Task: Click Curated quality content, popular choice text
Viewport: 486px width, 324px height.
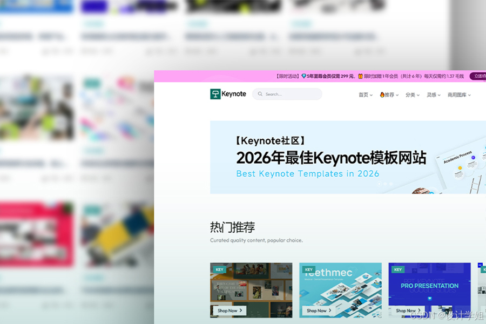Action: pyautogui.click(x=256, y=240)
